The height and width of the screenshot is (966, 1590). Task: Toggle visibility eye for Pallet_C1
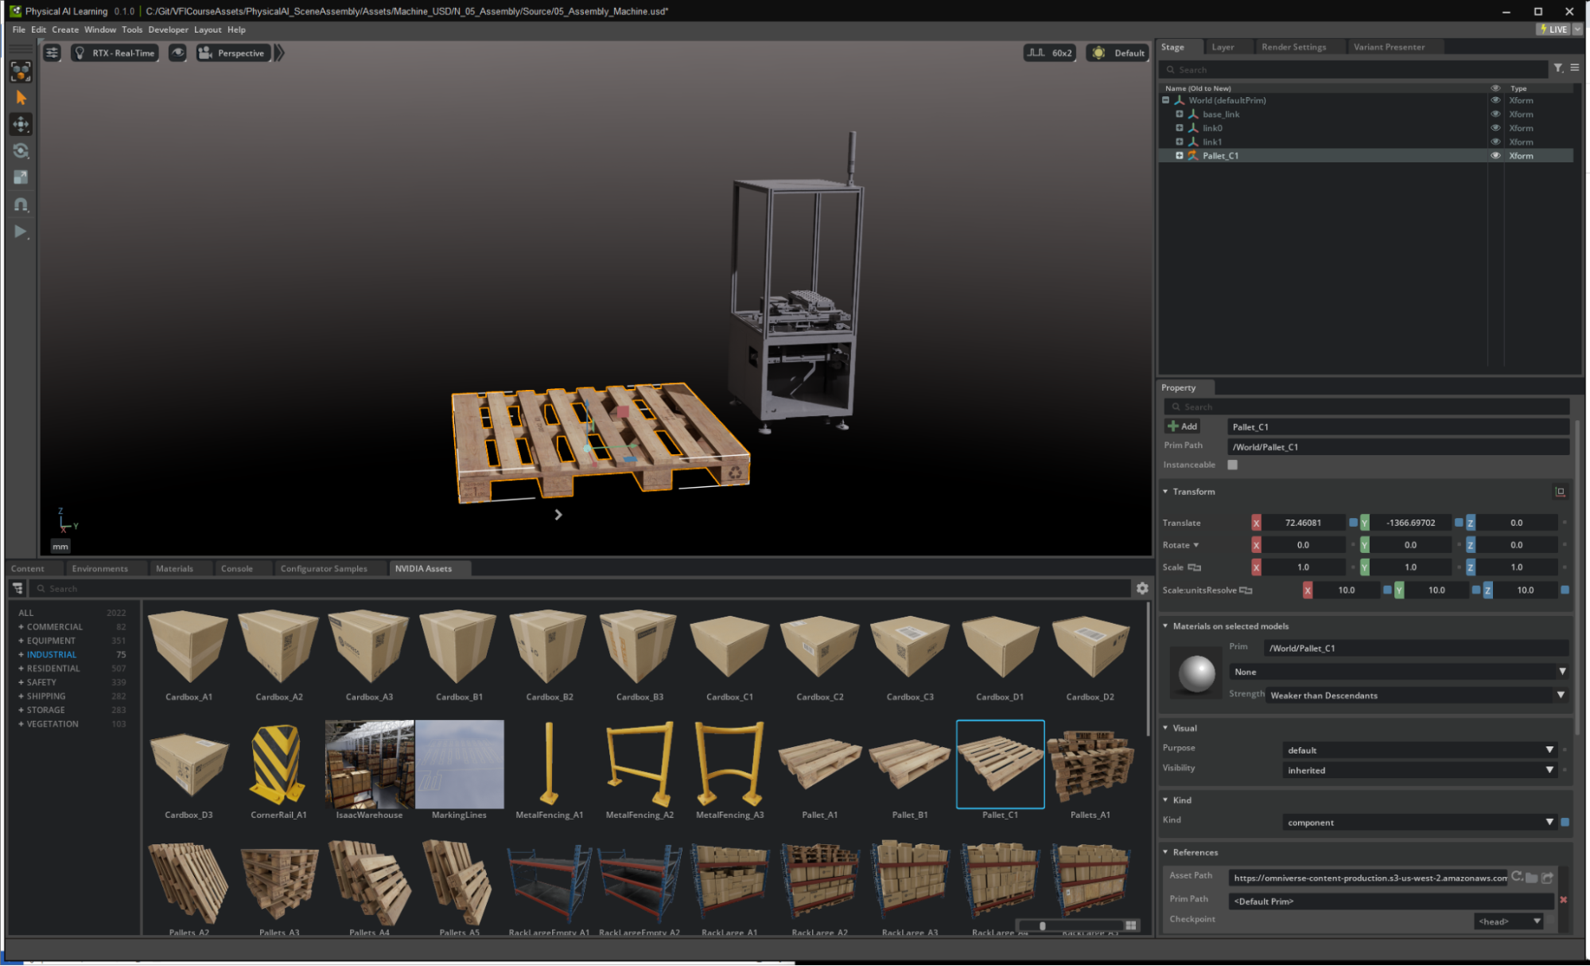[x=1495, y=155]
